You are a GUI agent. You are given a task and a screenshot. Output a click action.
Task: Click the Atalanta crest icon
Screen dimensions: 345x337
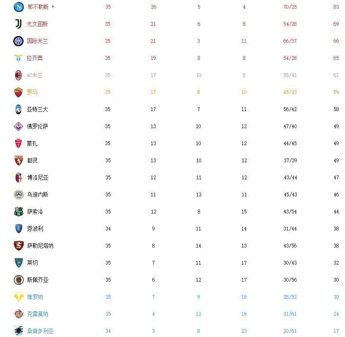point(19,109)
